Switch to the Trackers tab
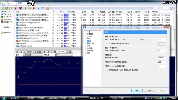178x100 pixels. coord(28,52)
